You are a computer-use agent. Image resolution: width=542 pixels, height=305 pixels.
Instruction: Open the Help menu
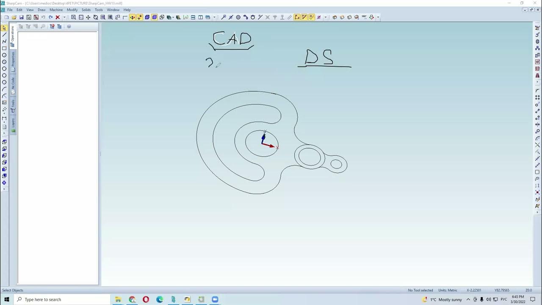(127, 10)
